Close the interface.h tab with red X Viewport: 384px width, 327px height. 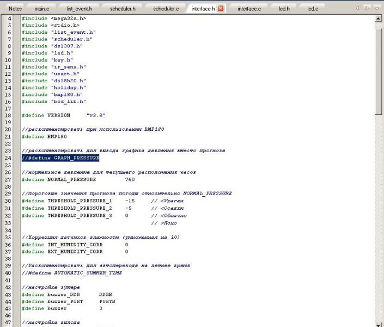(221, 9)
